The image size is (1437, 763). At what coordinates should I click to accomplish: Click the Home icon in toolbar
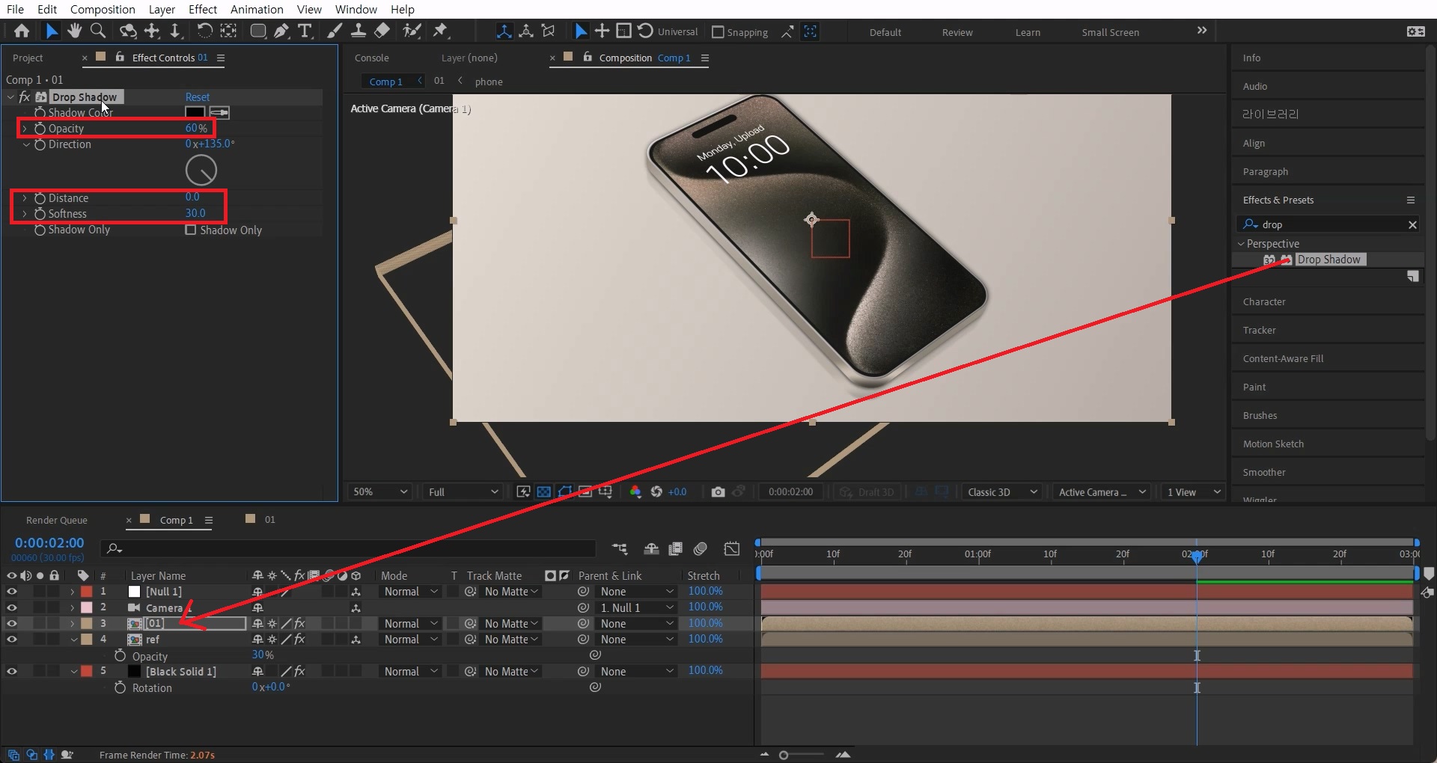(22, 31)
